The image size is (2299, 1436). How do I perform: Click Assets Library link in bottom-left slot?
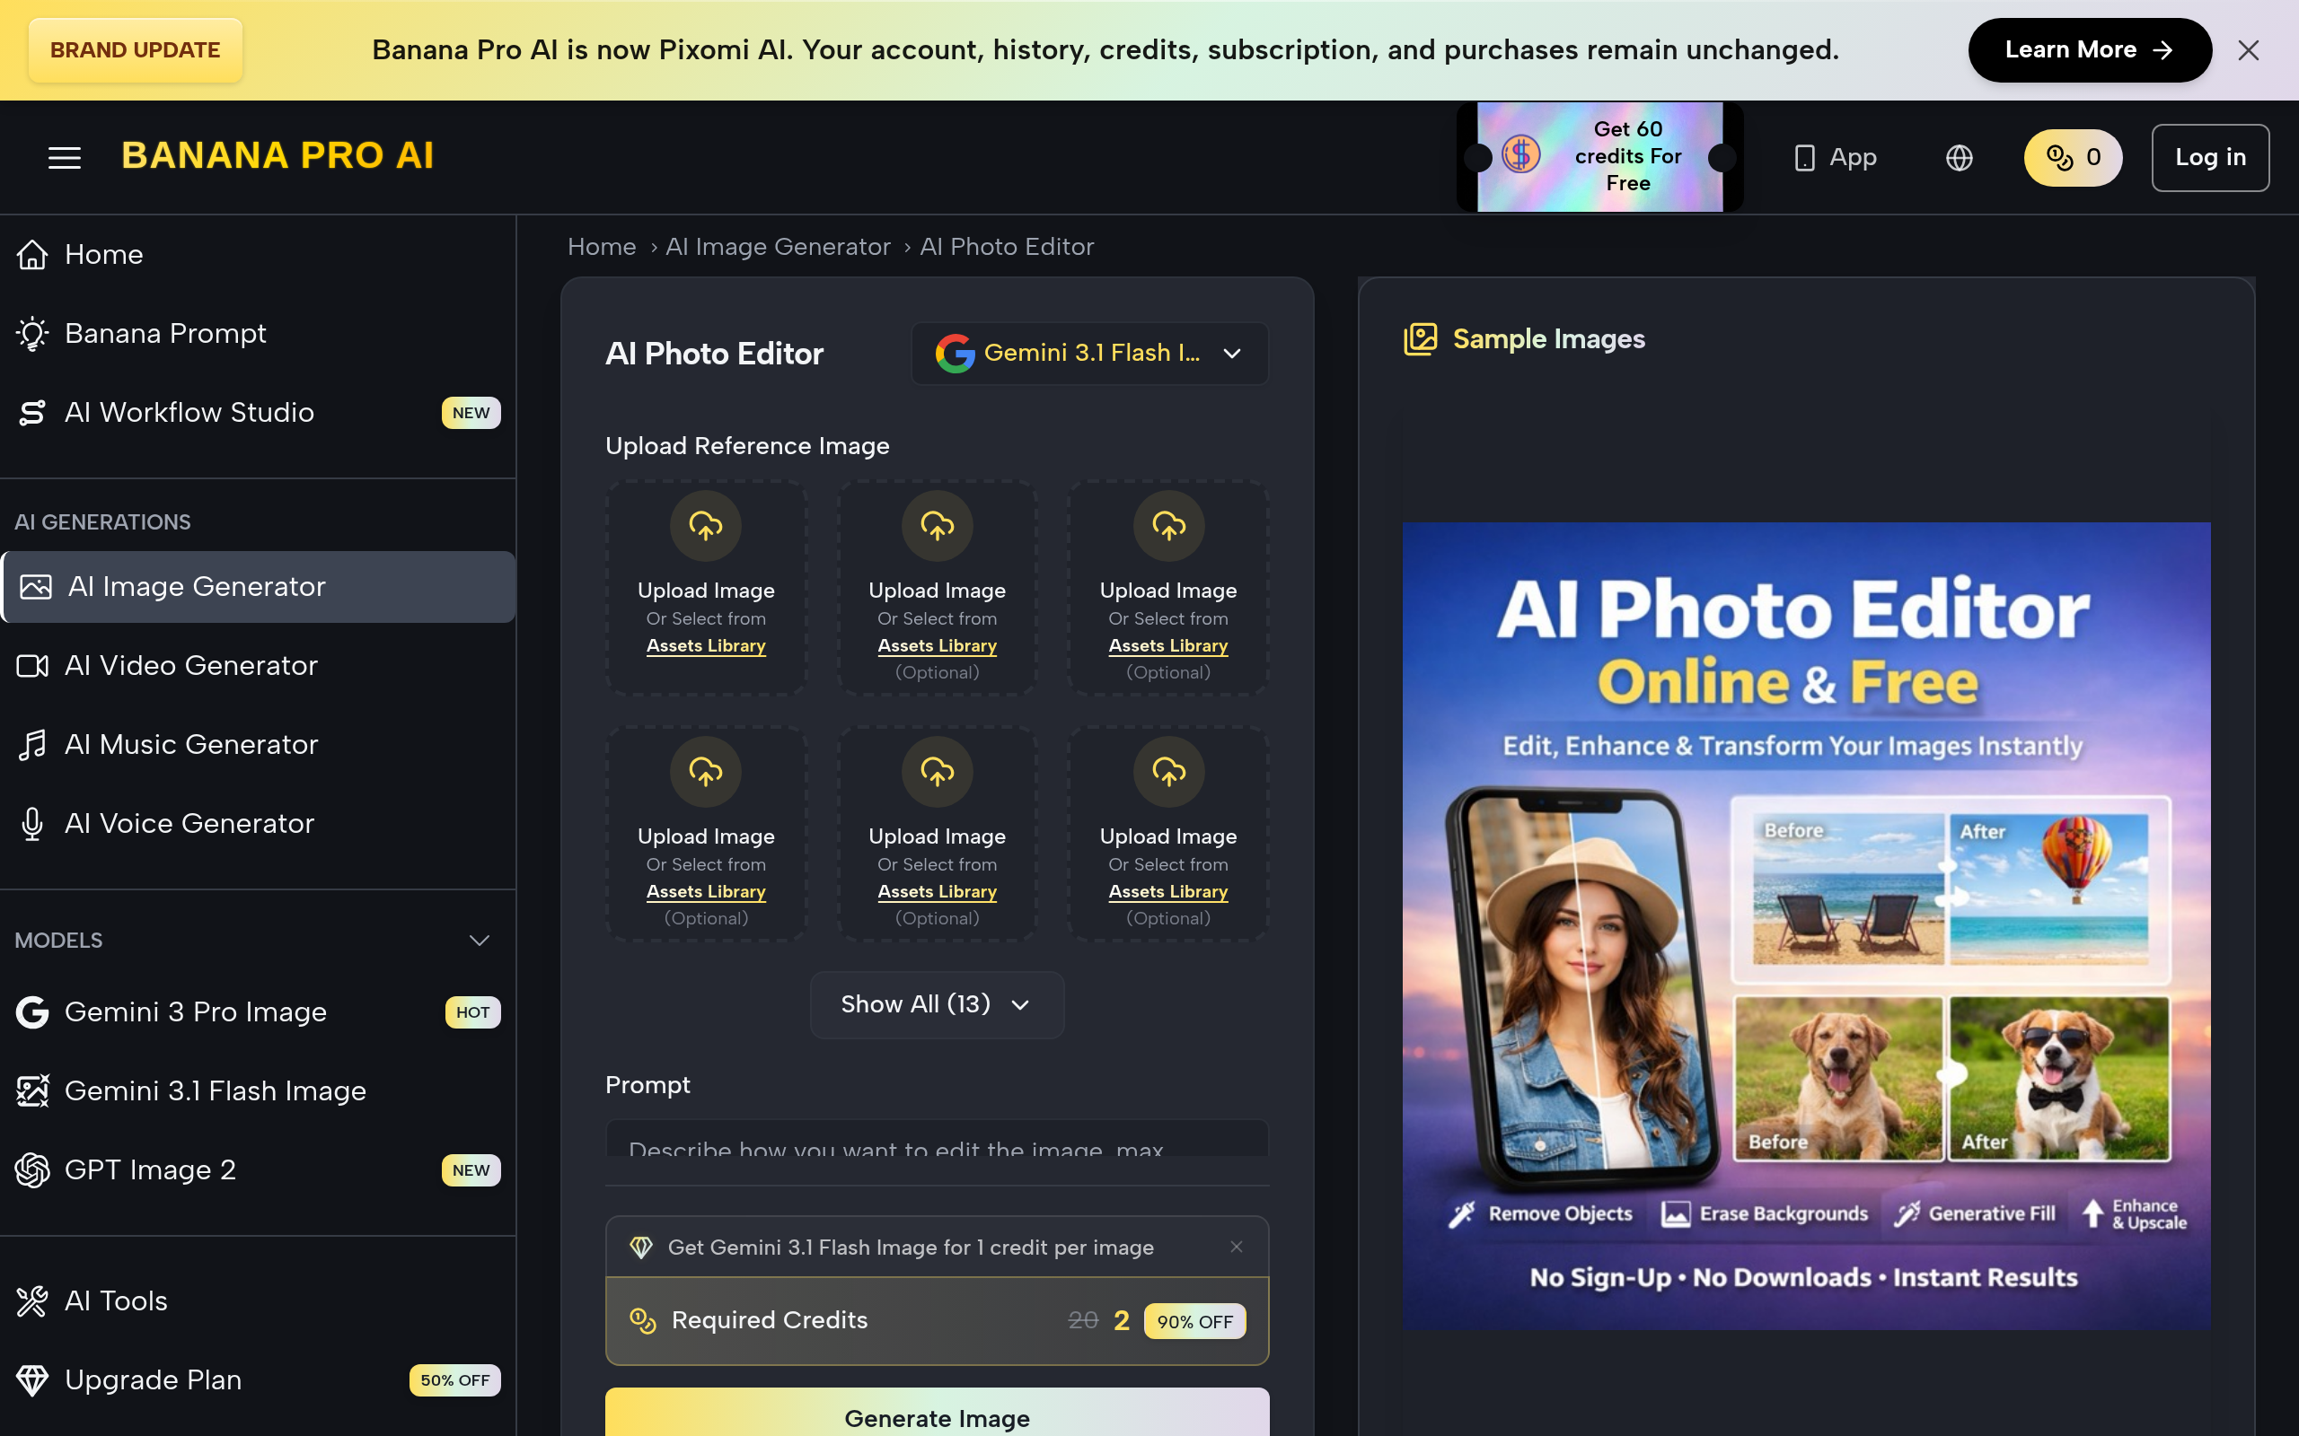pyautogui.click(x=706, y=892)
